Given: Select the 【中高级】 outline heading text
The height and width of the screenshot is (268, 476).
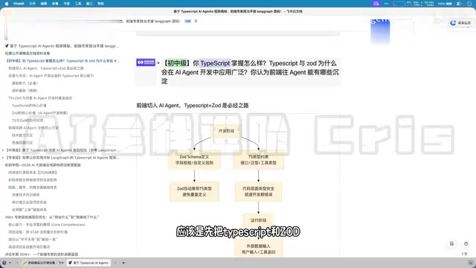Looking at the screenshot, I should tap(62, 150).
